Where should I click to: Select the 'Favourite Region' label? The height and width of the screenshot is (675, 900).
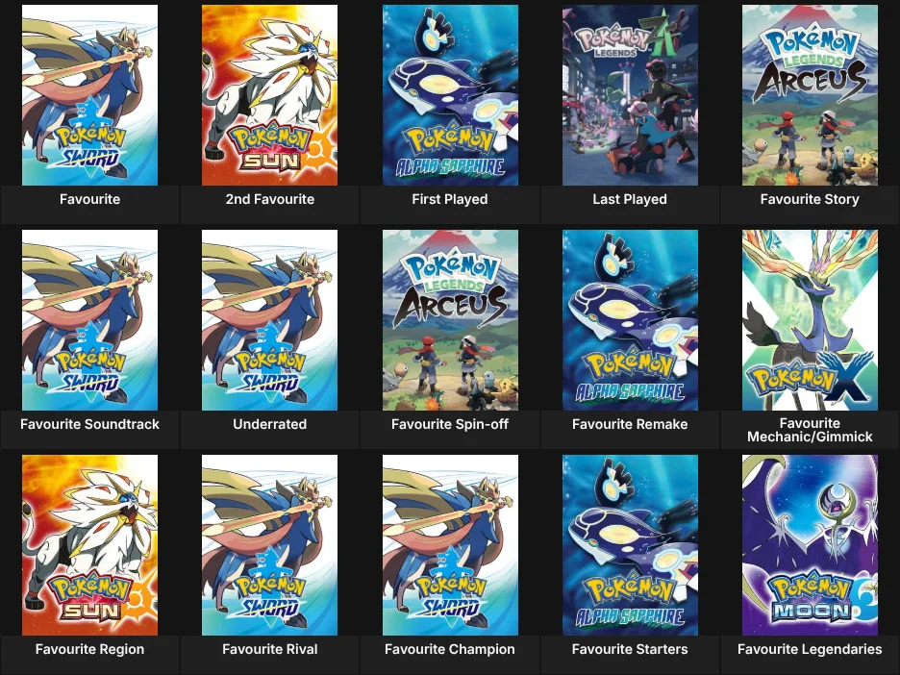pyautogui.click(x=89, y=649)
